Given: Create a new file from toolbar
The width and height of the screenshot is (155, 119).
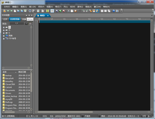Looking at the screenshot, I should click(15, 11).
